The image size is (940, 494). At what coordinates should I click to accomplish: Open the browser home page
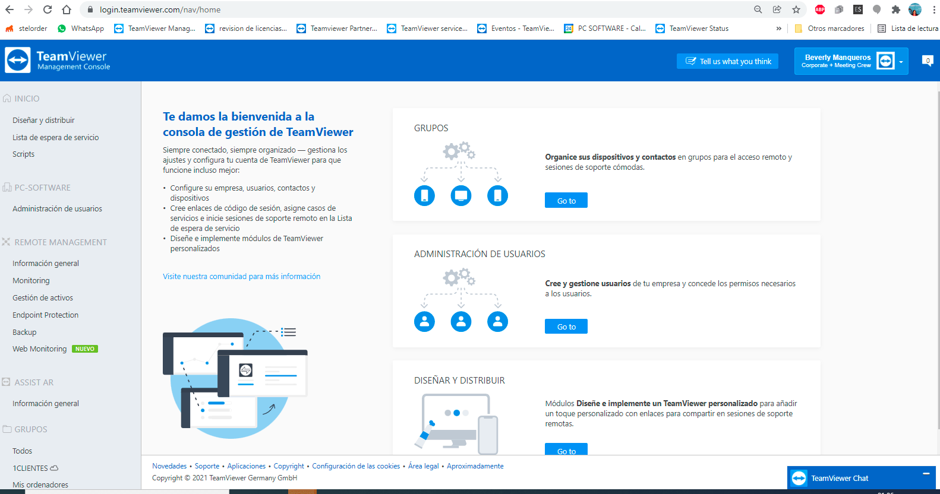pyautogui.click(x=67, y=9)
